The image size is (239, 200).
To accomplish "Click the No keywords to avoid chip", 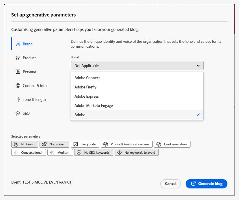I will pos(137,152).
